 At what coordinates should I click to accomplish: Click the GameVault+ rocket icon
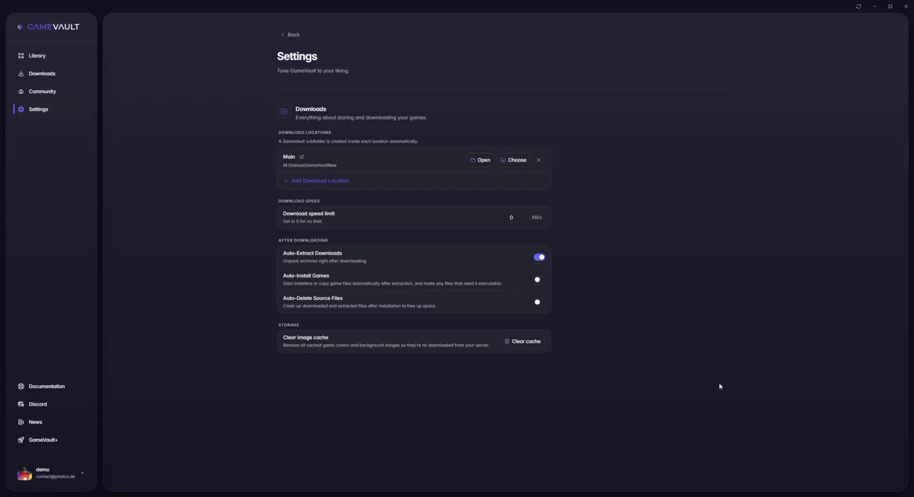pos(21,440)
